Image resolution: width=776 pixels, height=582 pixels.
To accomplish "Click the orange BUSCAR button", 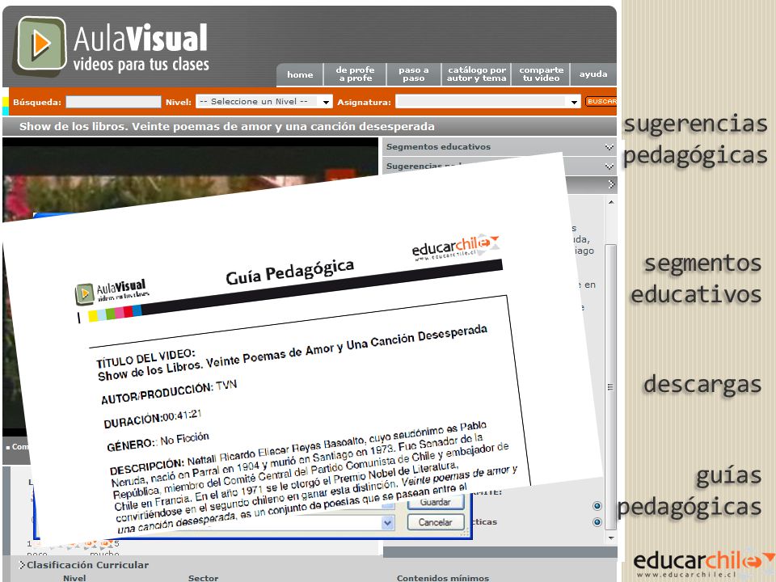I will [601, 102].
